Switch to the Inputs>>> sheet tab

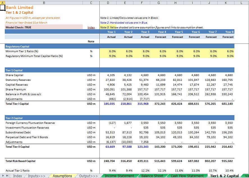(37, 176)
